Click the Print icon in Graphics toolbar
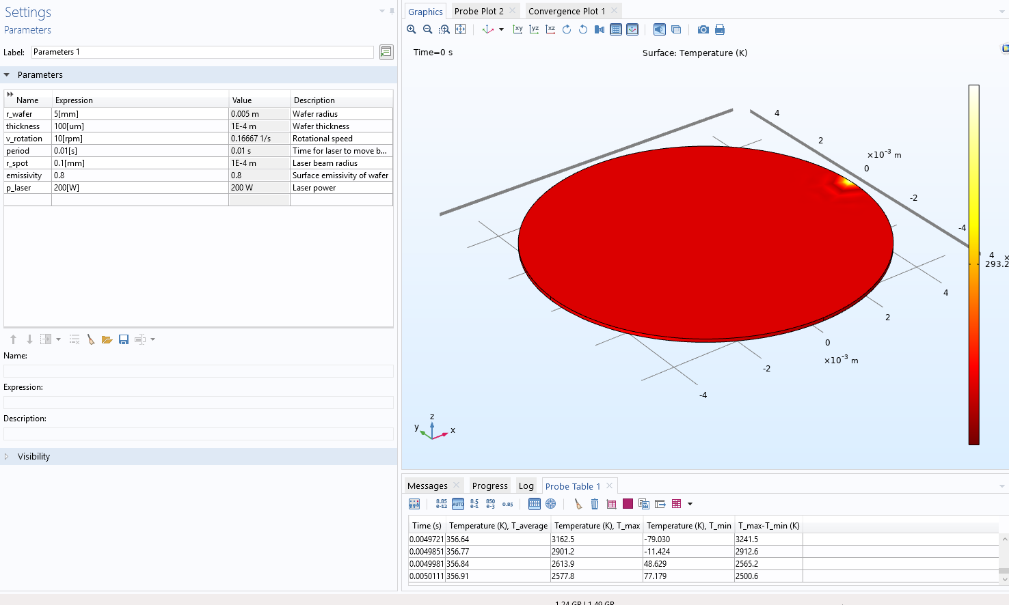The image size is (1009, 605). pyautogui.click(x=720, y=29)
